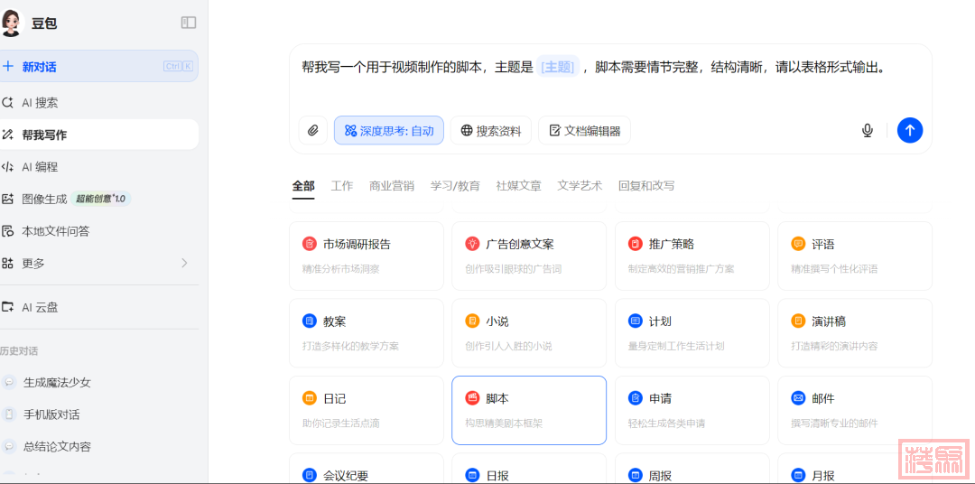Collapse the sidebar with the panel icon
975x484 pixels.
tap(189, 23)
